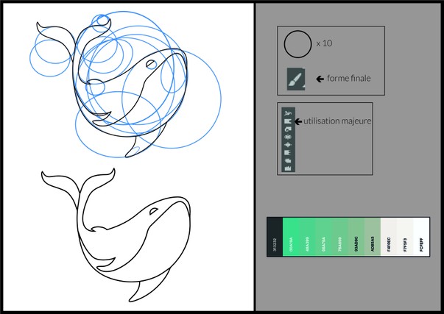The height and width of the screenshot is (314, 444).
Task: Click the forme finale label
Action: click(x=348, y=78)
